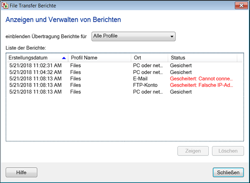This screenshot has height=183, width=250.
Task: Select report from 11:04:32 AM
Action: click(124, 72)
